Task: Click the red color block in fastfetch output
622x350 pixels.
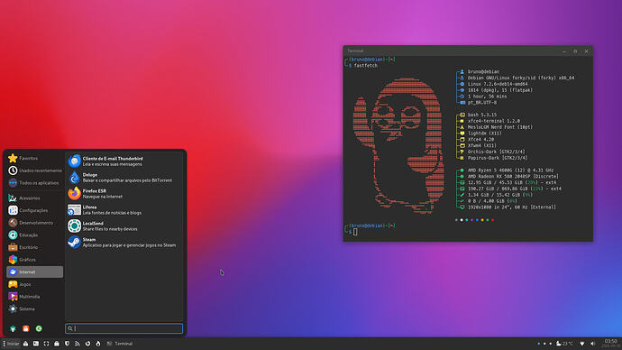Action: coord(493,220)
